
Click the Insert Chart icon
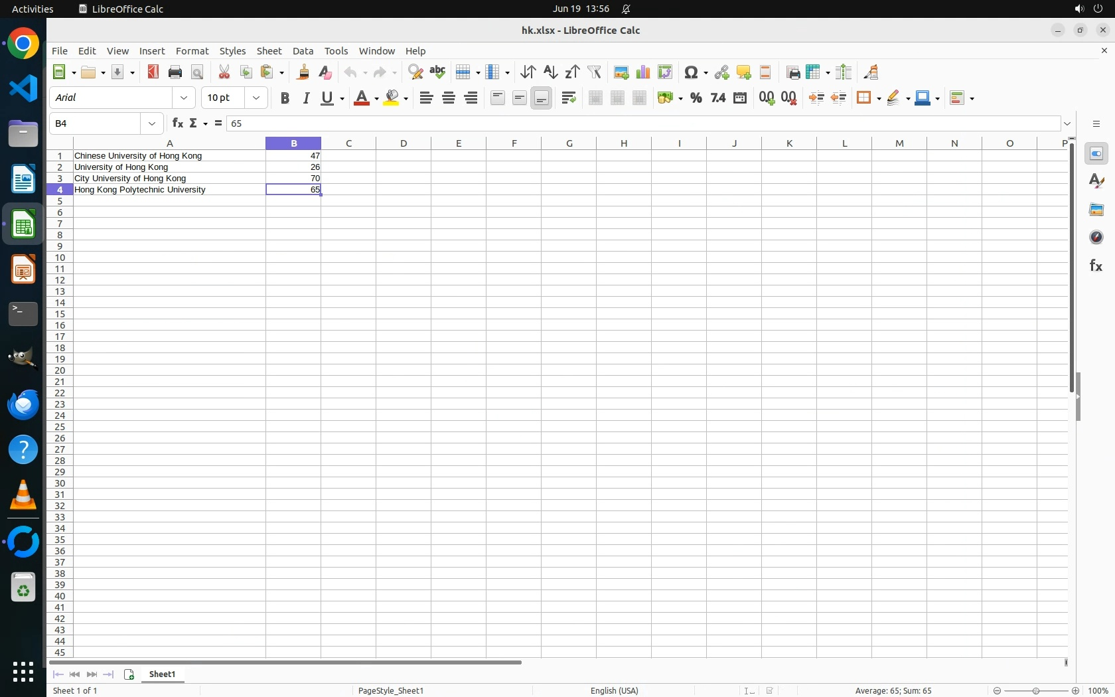click(642, 72)
